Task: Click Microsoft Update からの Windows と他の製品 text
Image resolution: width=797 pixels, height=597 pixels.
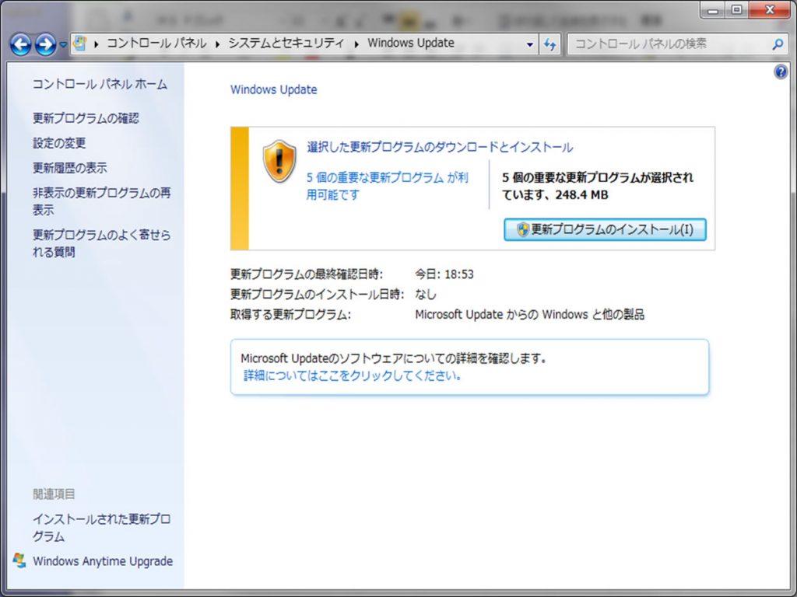Action: pyautogui.click(x=529, y=315)
